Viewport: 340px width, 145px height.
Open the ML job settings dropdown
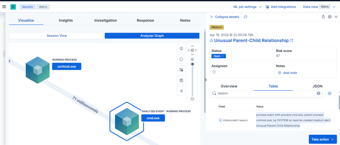point(247,7)
